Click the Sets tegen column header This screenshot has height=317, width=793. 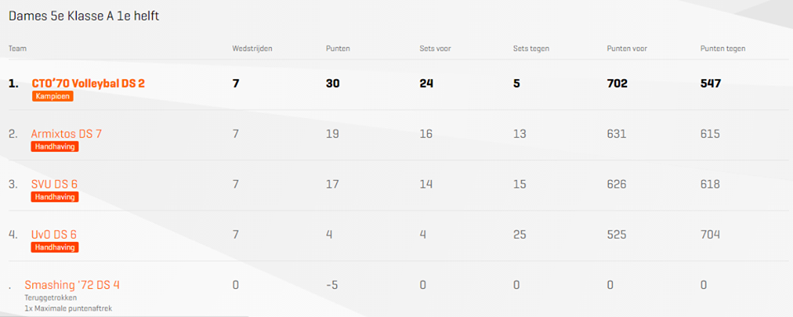point(531,49)
